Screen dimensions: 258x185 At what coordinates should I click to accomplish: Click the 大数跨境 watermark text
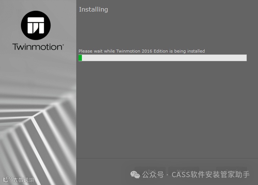(x=24, y=180)
